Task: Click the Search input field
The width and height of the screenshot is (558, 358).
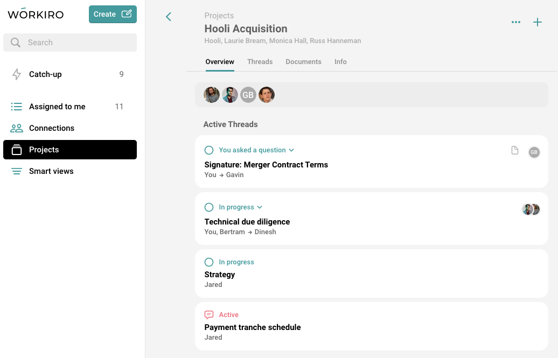Action: click(75, 43)
